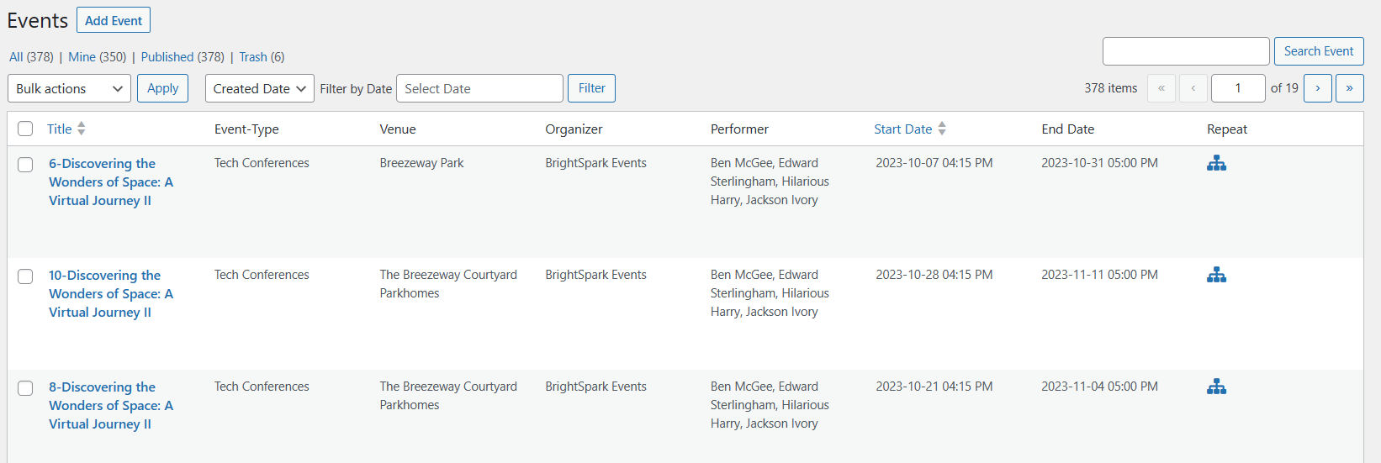The width and height of the screenshot is (1381, 463).
Task: Click repeat icon for 10-Discovering event
Action: pyautogui.click(x=1216, y=276)
